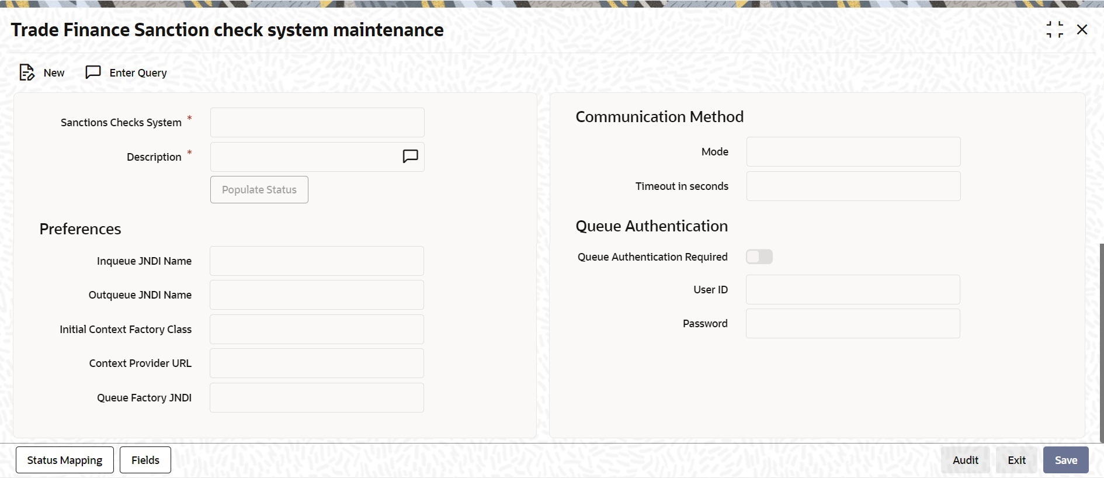Click the Exit button
Viewport: 1104px width, 478px height.
(x=1017, y=460)
